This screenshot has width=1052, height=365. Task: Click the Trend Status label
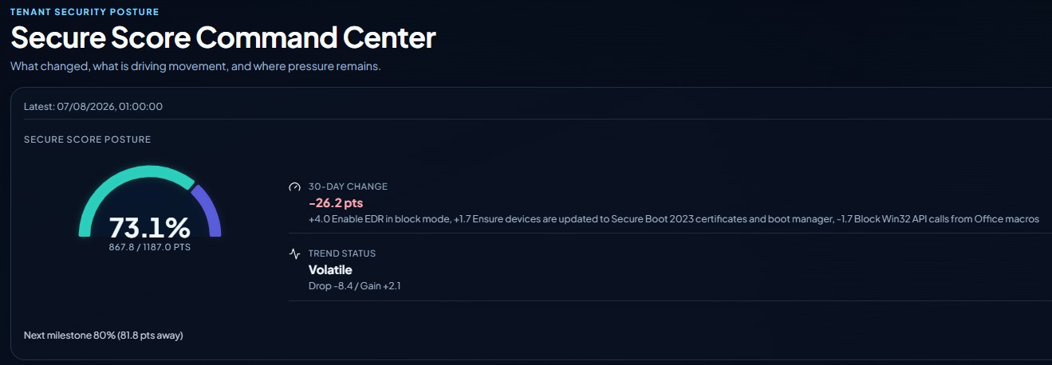[342, 253]
